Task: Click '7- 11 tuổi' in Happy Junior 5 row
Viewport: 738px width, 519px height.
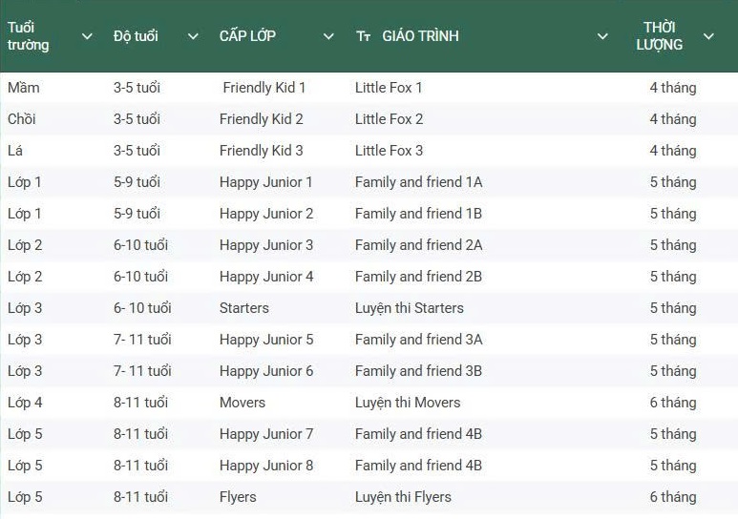Action: (142, 340)
